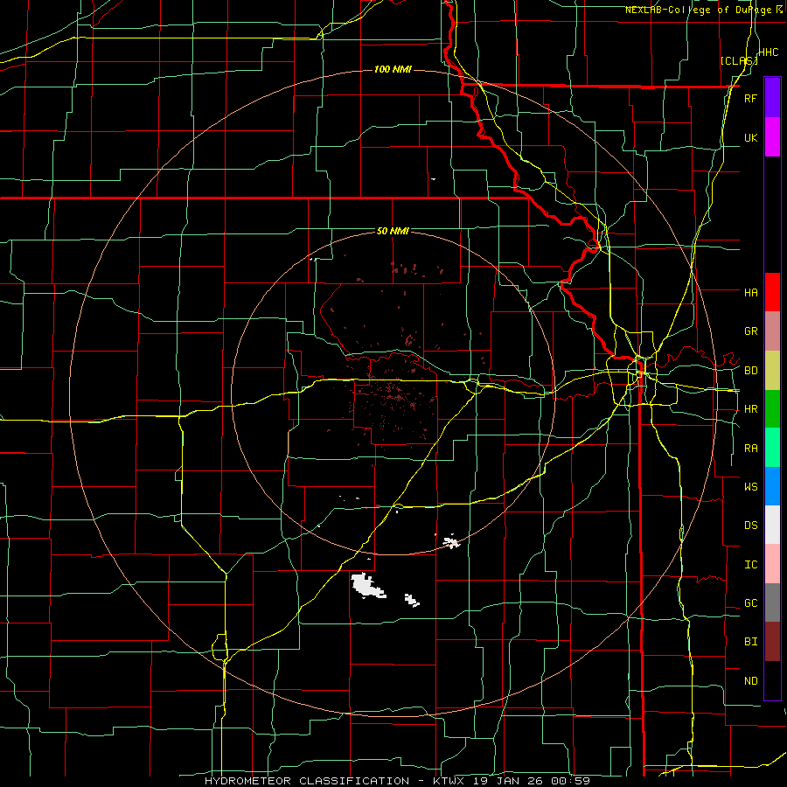Screen dimensions: 787x787
Task: Click the HYDROMETEOR CLASSIFICATION title text
Action: [307, 781]
